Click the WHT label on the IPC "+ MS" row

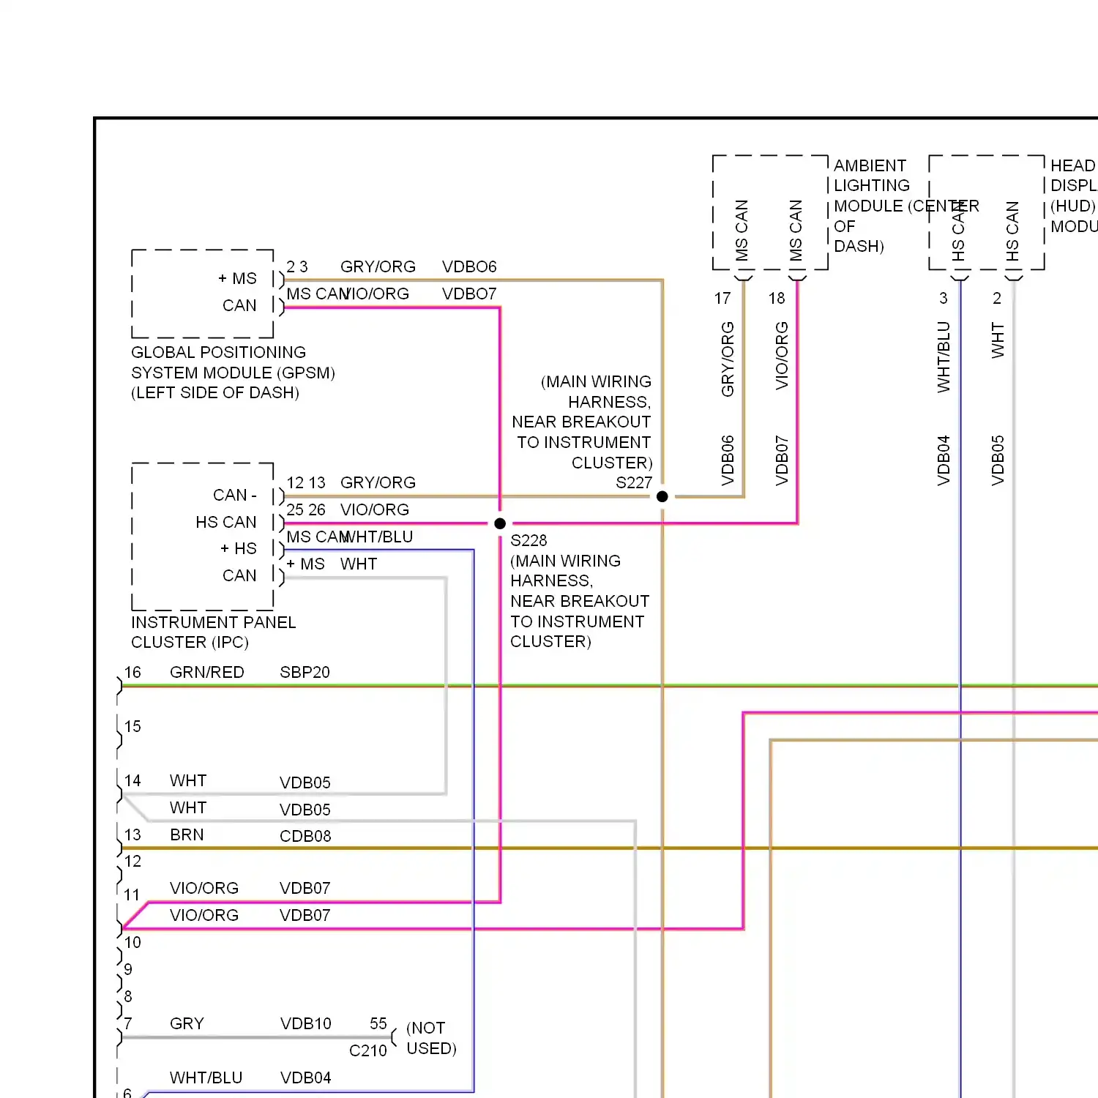point(359,564)
